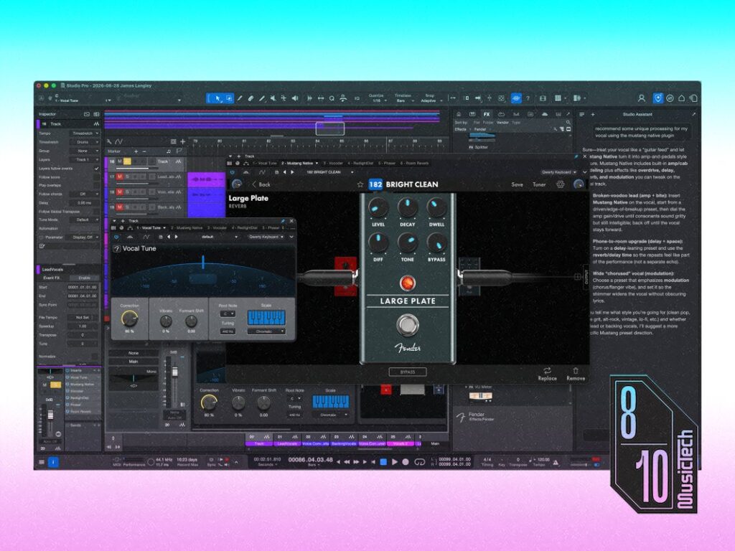Sort browser by Vendor

pos(502,123)
